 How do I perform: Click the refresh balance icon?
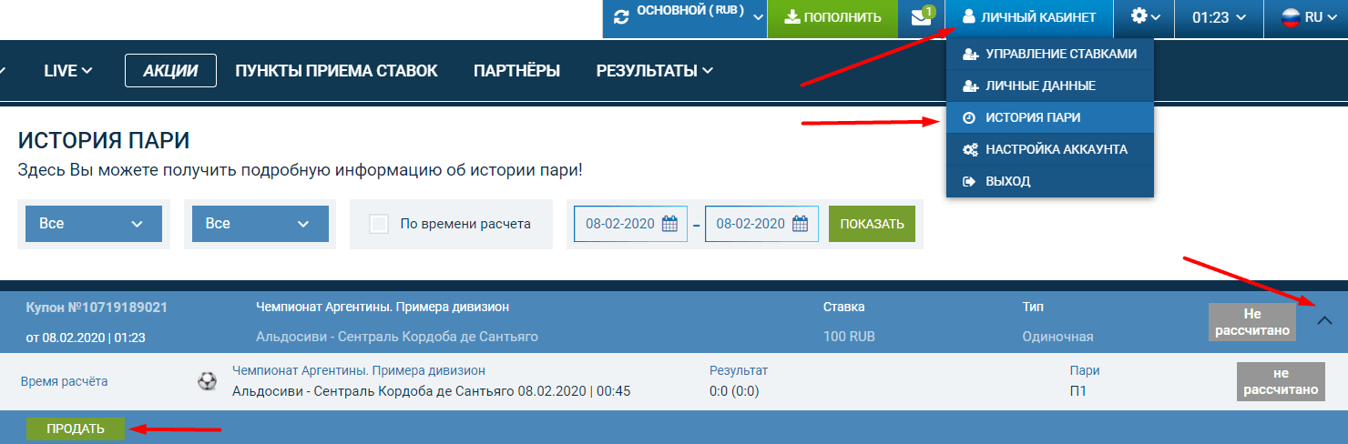tap(621, 17)
